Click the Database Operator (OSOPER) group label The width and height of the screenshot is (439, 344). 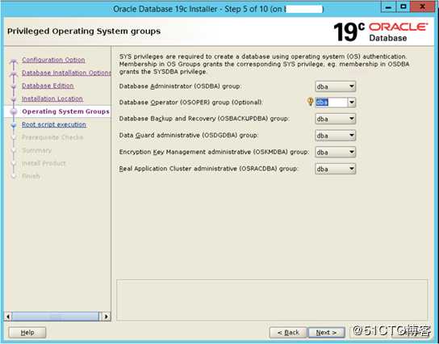tap(190, 103)
